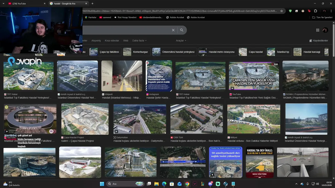Open the Chrome Extensions puzzle icon
Screen dimensions: 335x188
[x=315, y=11]
